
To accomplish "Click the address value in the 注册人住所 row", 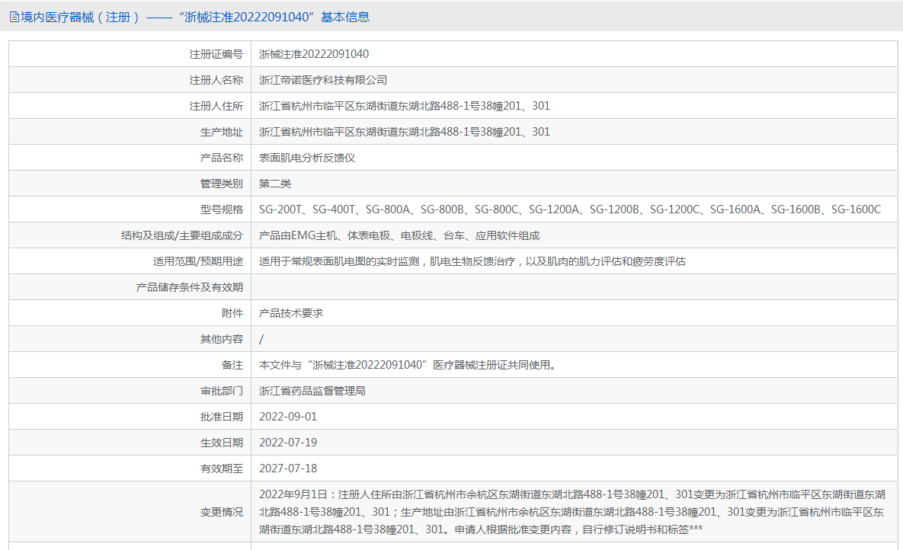I will 405,106.
